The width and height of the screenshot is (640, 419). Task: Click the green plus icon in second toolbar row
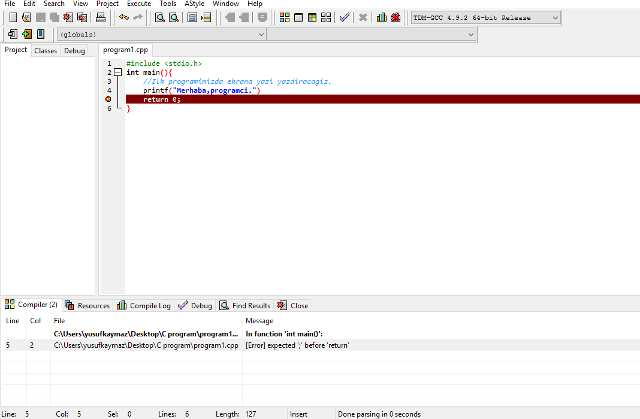pyautogui.click(x=26, y=34)
